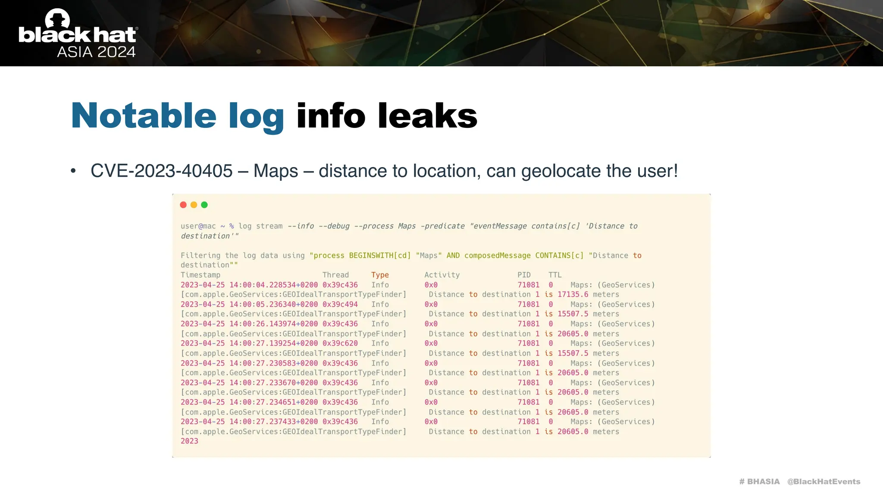Click the '@BlackHatEvents' handle in footer
The width and height of the screenshot is (883, 496).
(824, 481)
